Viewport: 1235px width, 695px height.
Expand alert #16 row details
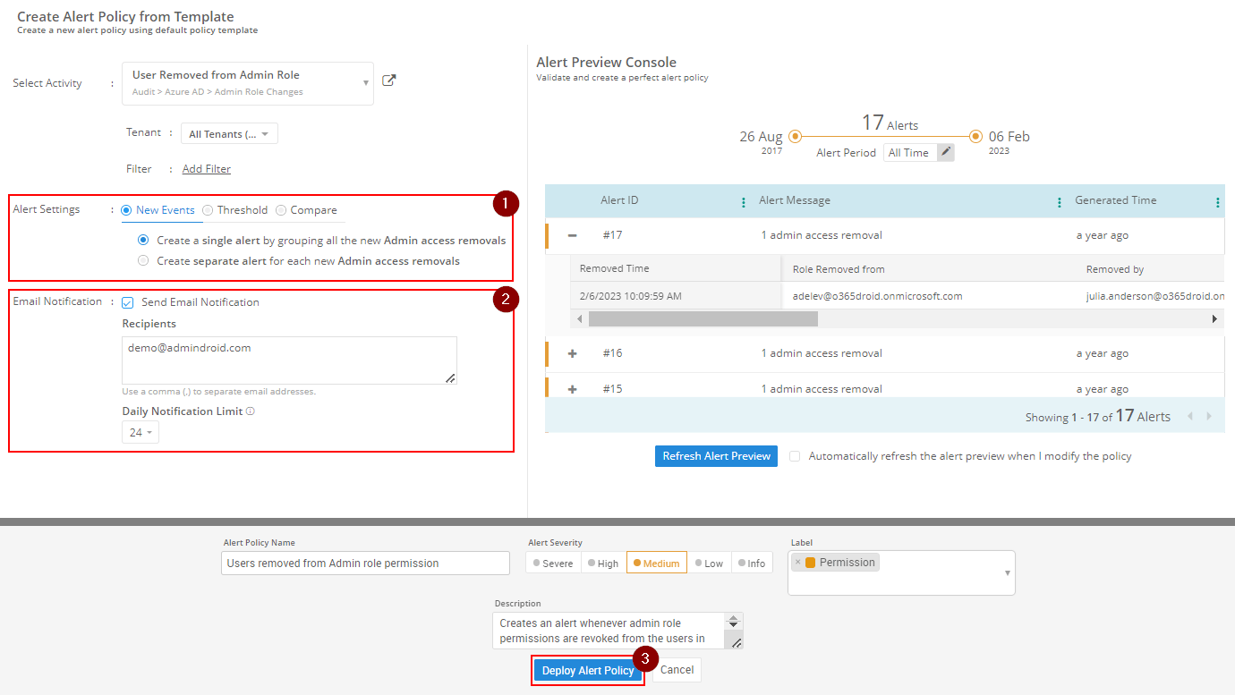click(573, 353)
